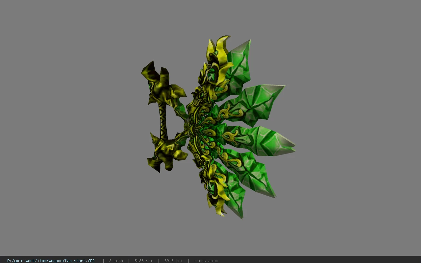The width and height of the screenshot is (421, 263).
Task: Click the green fan weapon model in viewport
Action: coord(218,127)
